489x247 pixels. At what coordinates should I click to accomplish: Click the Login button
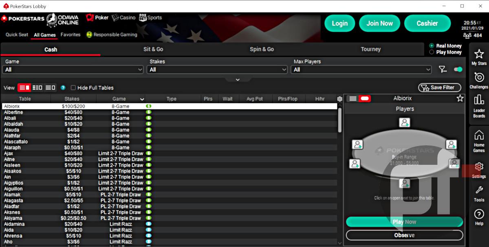pyautogui.click(x=339, y=23)
